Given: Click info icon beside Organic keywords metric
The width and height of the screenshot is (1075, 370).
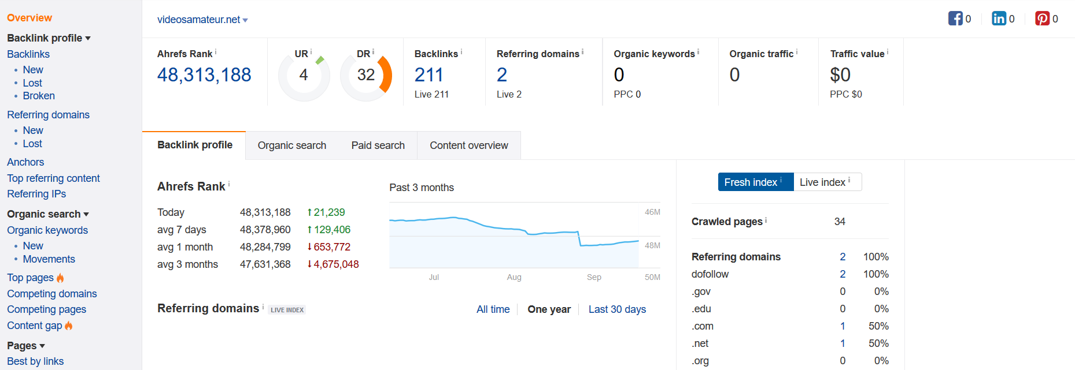Looking at the screenshot, I should [x=698, y=51].
